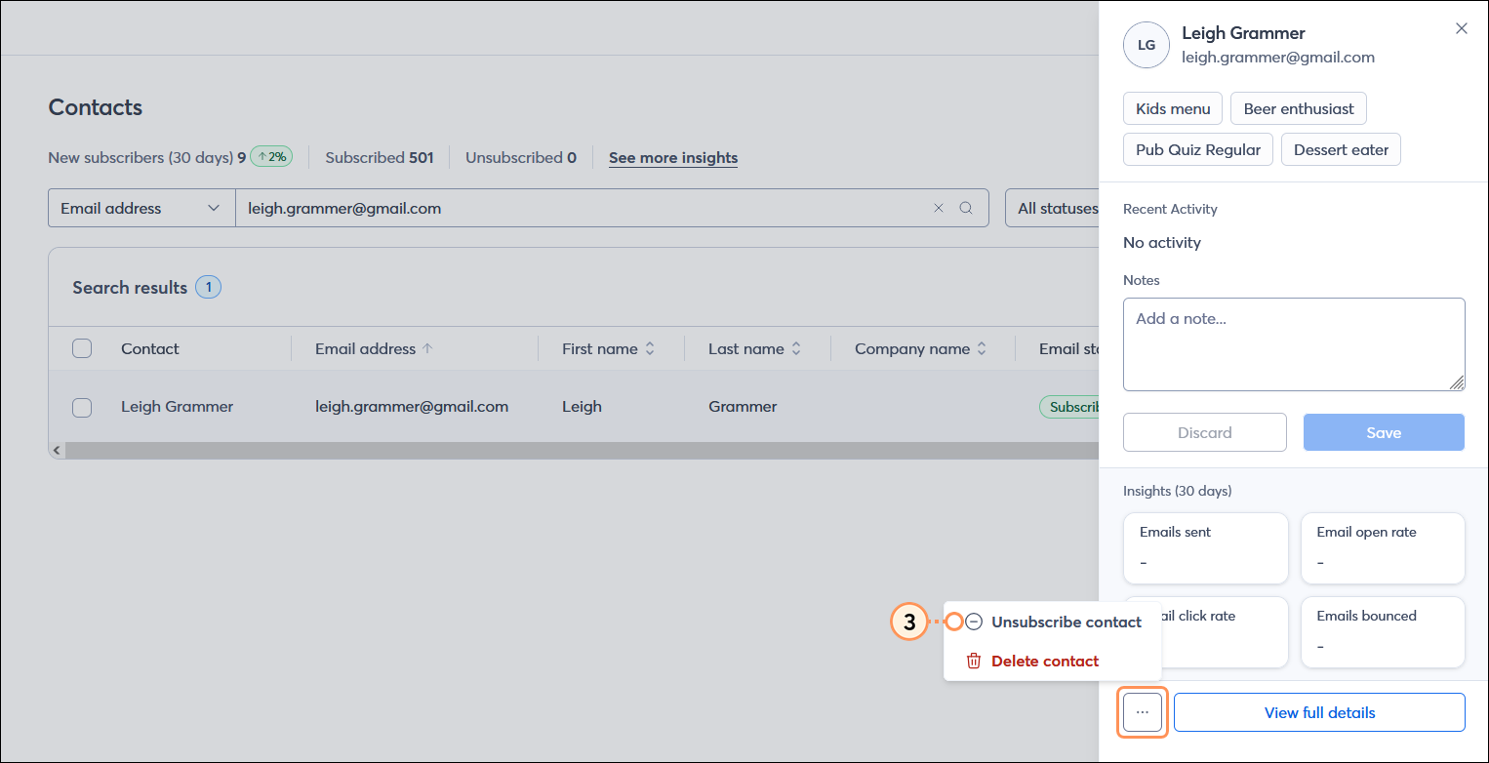Click the View full details button

pos(1319,712)
